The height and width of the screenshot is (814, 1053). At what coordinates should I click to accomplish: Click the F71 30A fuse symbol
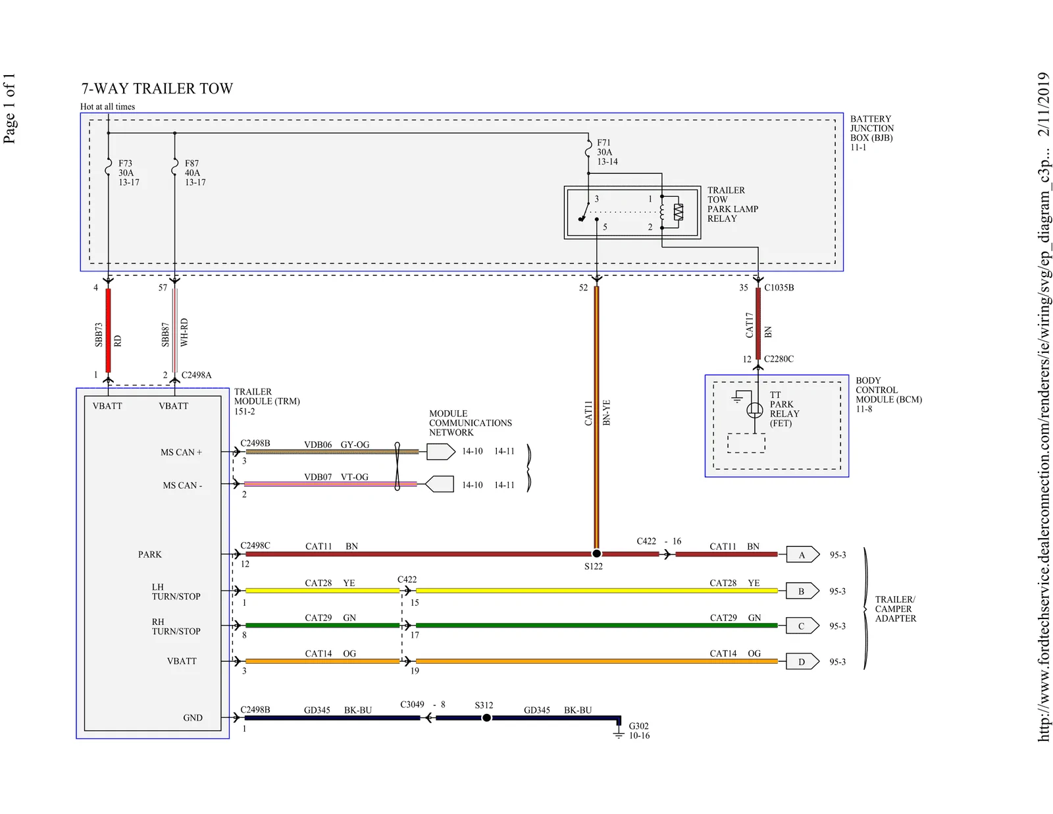(x=588, y=148)
